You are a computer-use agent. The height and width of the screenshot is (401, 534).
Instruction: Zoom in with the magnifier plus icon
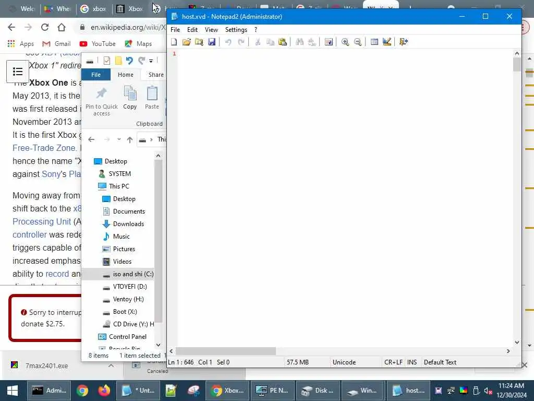(345, 42)
